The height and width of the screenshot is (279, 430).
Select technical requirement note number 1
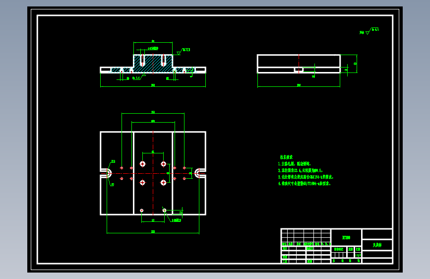[x=294, y=164]
